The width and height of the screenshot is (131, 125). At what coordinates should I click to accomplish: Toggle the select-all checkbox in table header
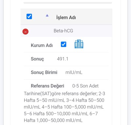coord(29,16)
